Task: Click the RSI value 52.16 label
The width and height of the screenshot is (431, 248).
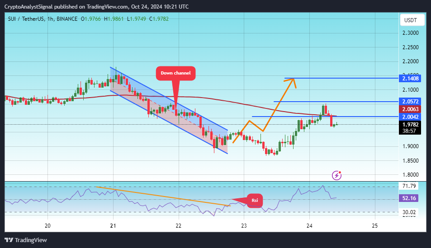Action: pyautogui.click(x=409, y=198)
